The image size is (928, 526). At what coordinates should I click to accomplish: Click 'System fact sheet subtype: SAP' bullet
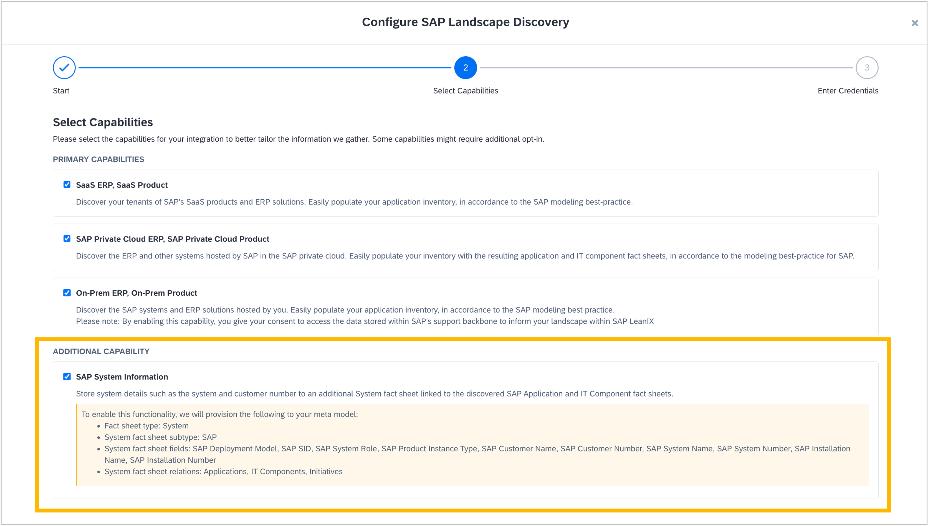coord(160,437)
